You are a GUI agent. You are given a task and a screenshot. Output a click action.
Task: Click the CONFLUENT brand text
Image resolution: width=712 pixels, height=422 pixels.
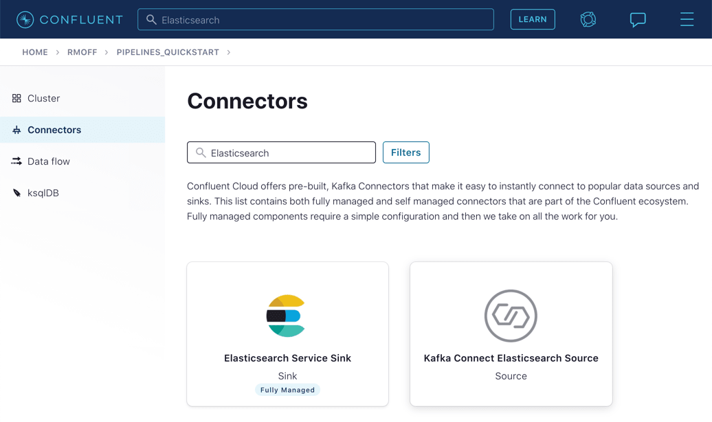(81, 19)
